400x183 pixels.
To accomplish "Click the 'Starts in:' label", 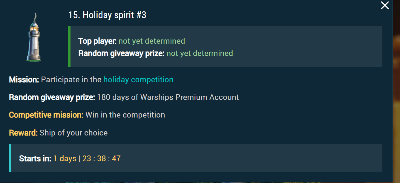I will click(35, 158).
